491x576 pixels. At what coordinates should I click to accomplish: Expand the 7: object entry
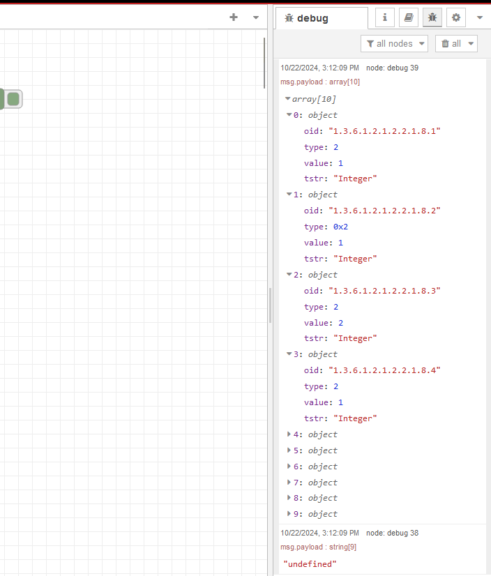[289, 482]
